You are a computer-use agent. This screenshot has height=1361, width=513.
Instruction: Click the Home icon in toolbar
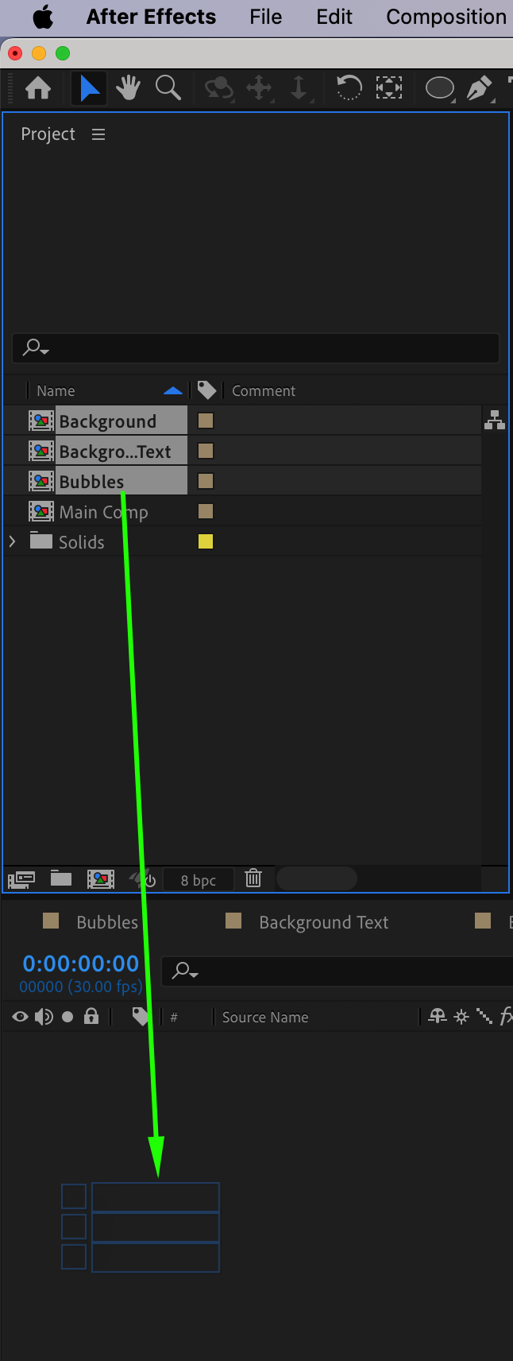pyautogui.click(x=38, y=87)
